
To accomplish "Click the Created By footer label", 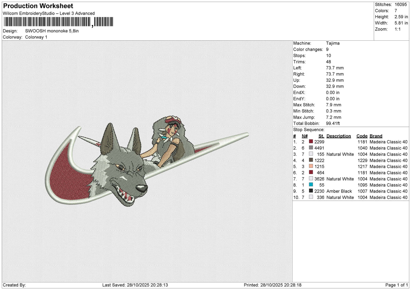I will [x=14, y=285].
